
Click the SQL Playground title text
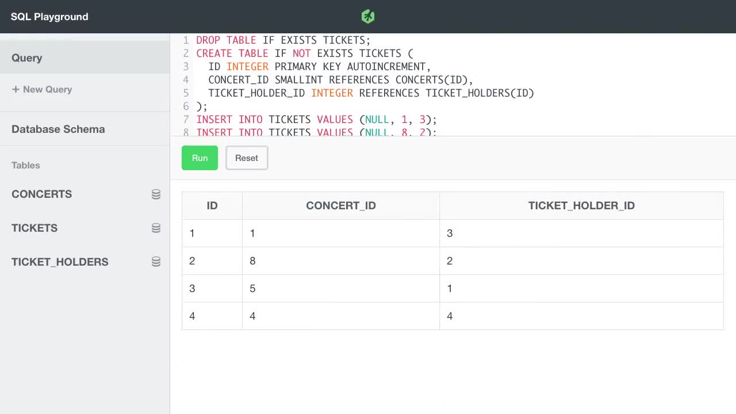[x=49, y=16]
